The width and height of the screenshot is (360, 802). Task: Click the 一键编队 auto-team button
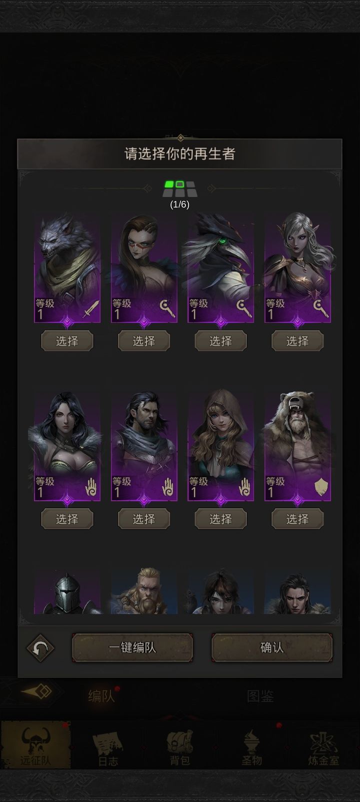tap(132, 648)
